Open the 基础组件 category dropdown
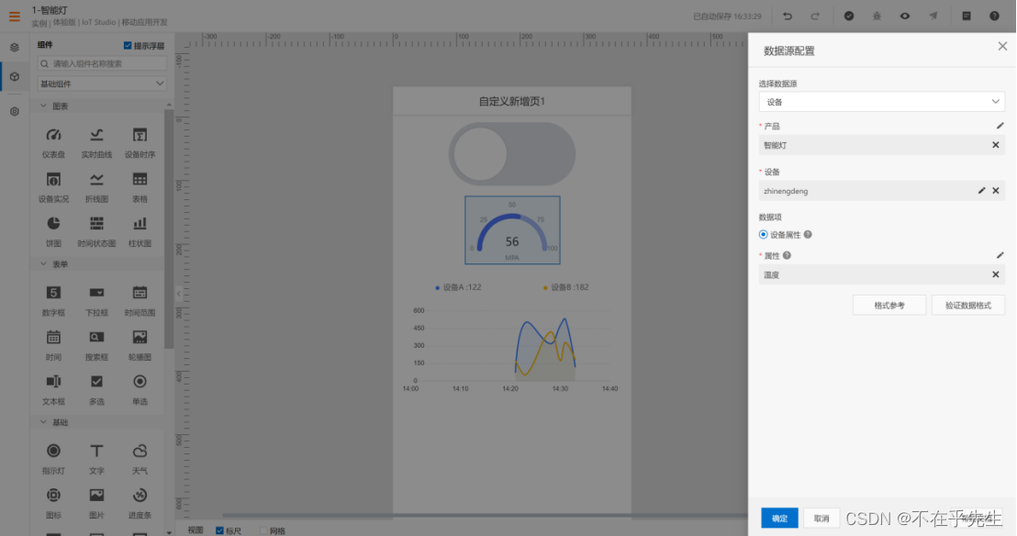1017x536 pixels. [x=102, y=83]
